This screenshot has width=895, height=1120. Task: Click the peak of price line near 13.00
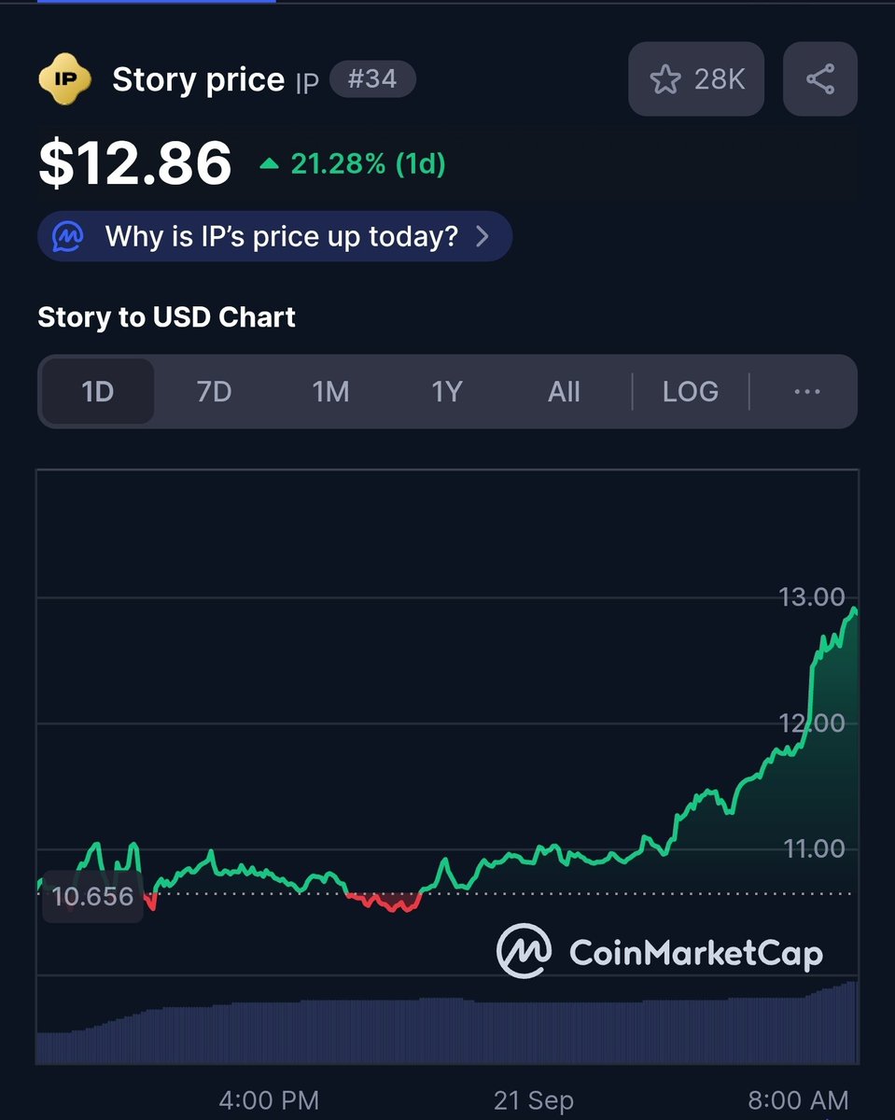[853, 609]
